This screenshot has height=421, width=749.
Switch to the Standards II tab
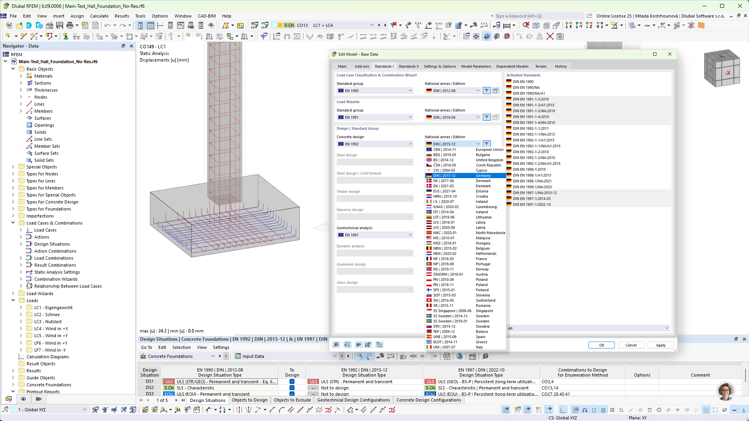pyautogui.click(x=408, y=66)
